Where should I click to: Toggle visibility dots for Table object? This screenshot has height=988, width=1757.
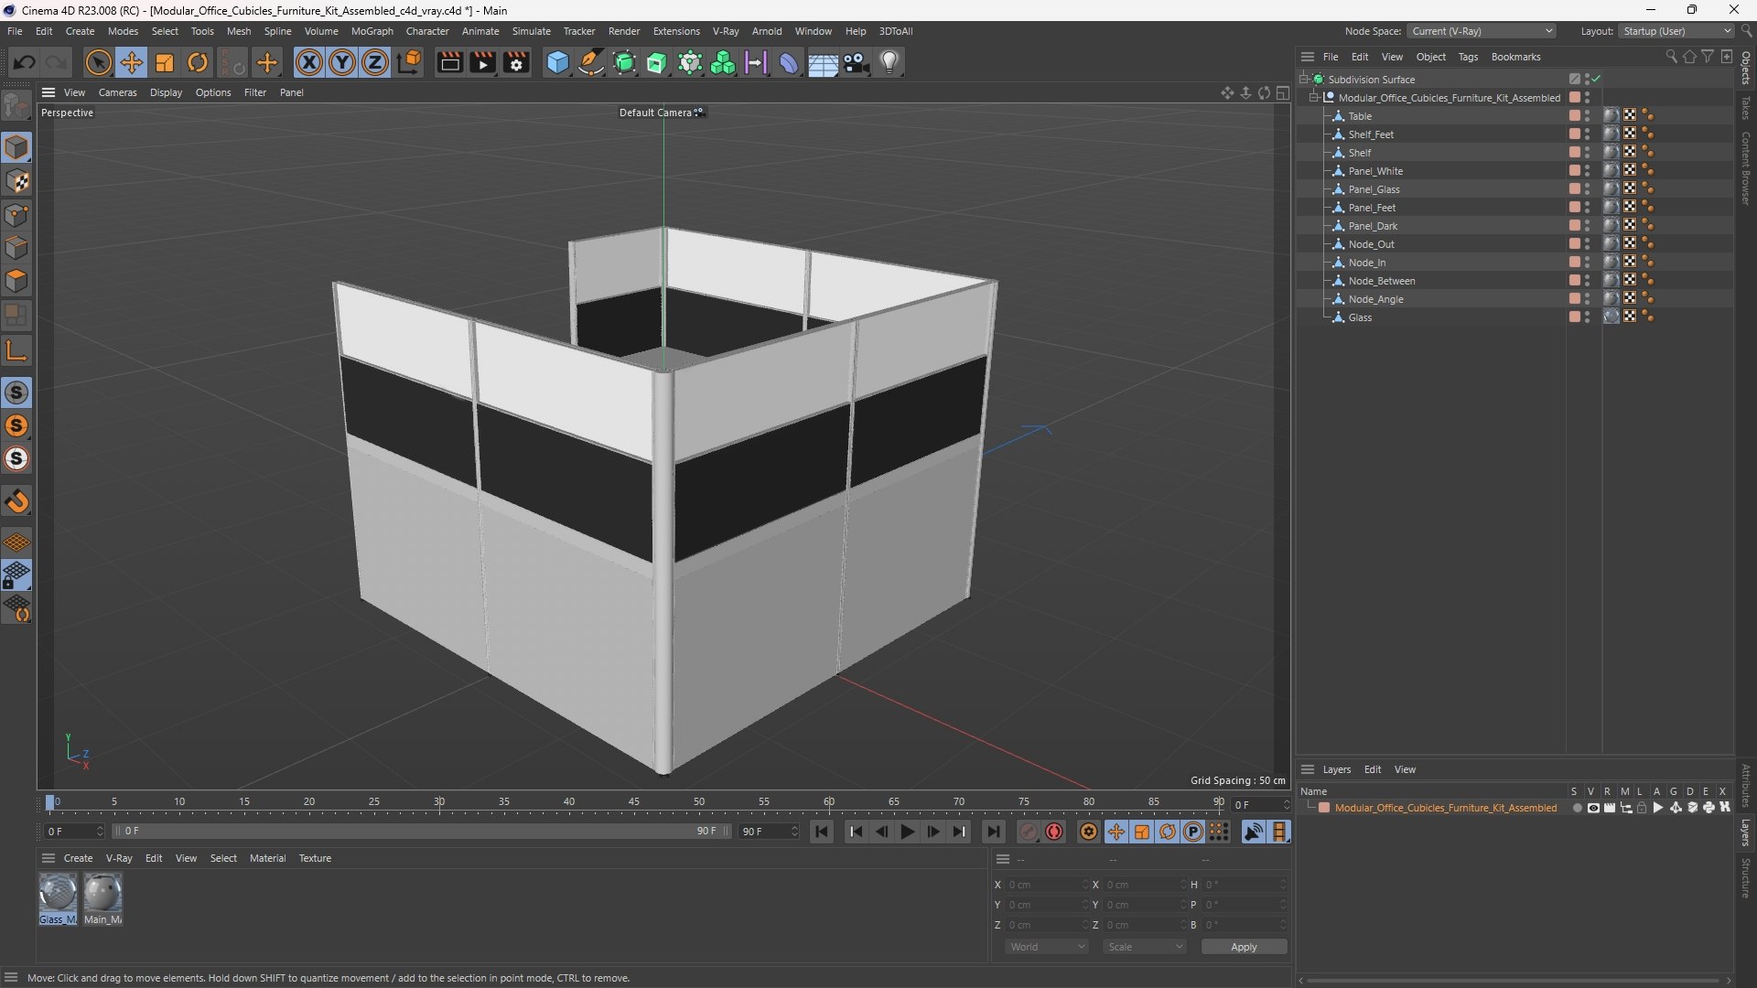tap(1588, 116)
